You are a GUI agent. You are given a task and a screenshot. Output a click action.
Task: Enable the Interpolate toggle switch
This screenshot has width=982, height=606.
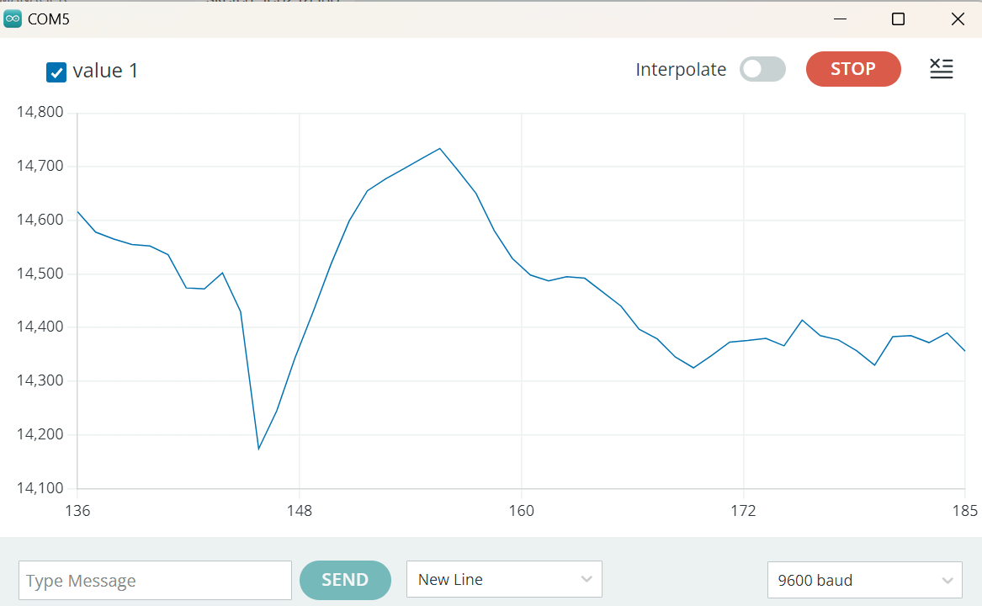[762, 70]
